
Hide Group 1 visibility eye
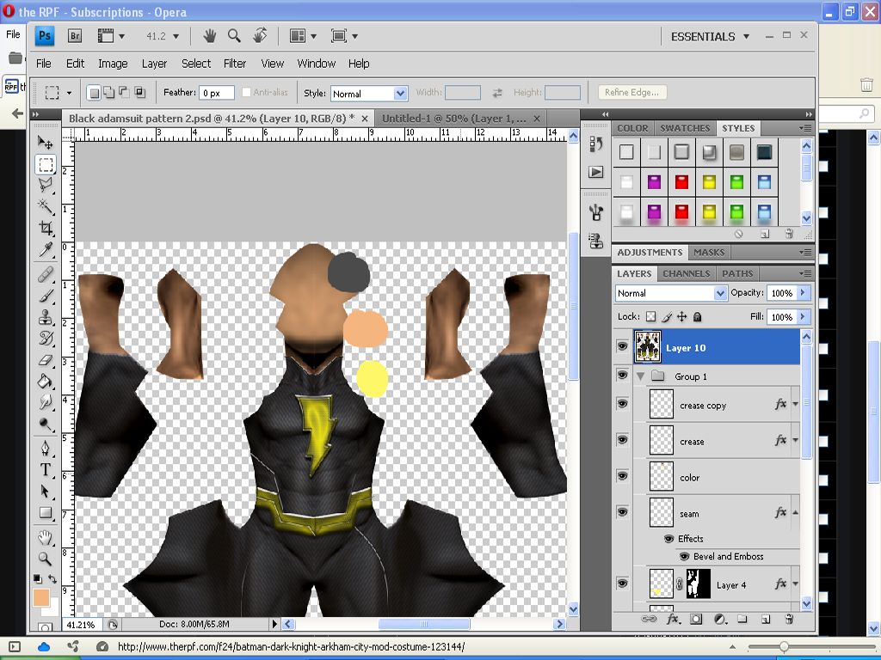pos(622,376)
